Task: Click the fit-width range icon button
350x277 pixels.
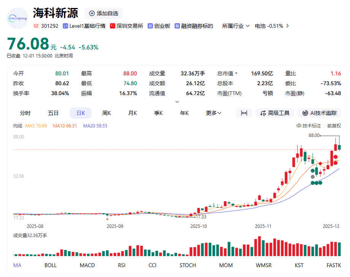Action: coord(244,113)
